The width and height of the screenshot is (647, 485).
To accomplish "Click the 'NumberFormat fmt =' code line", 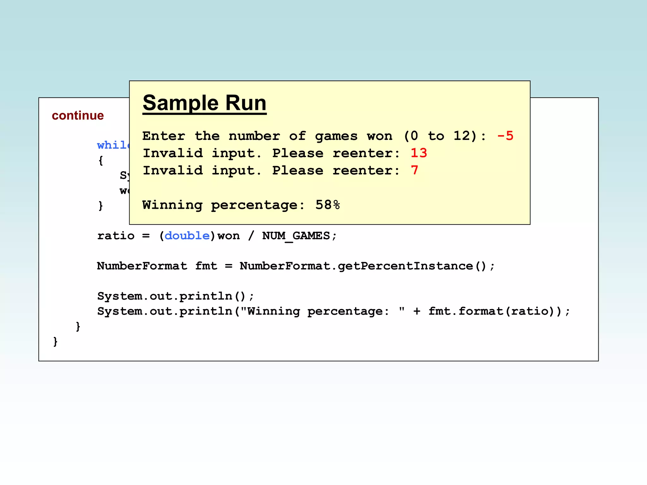I will (296, 266).
